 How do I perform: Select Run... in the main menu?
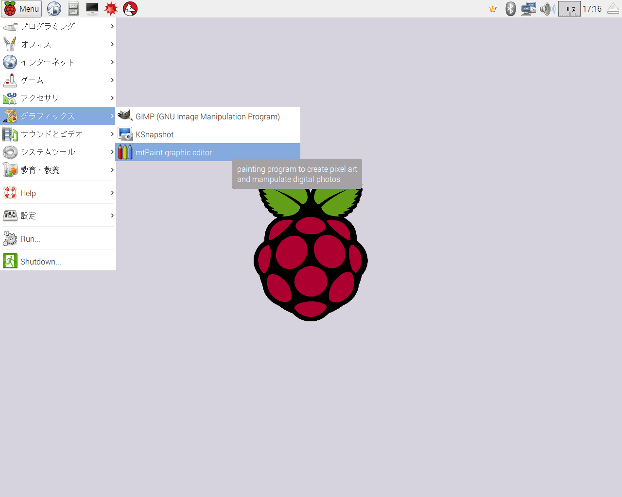(58, 239)
